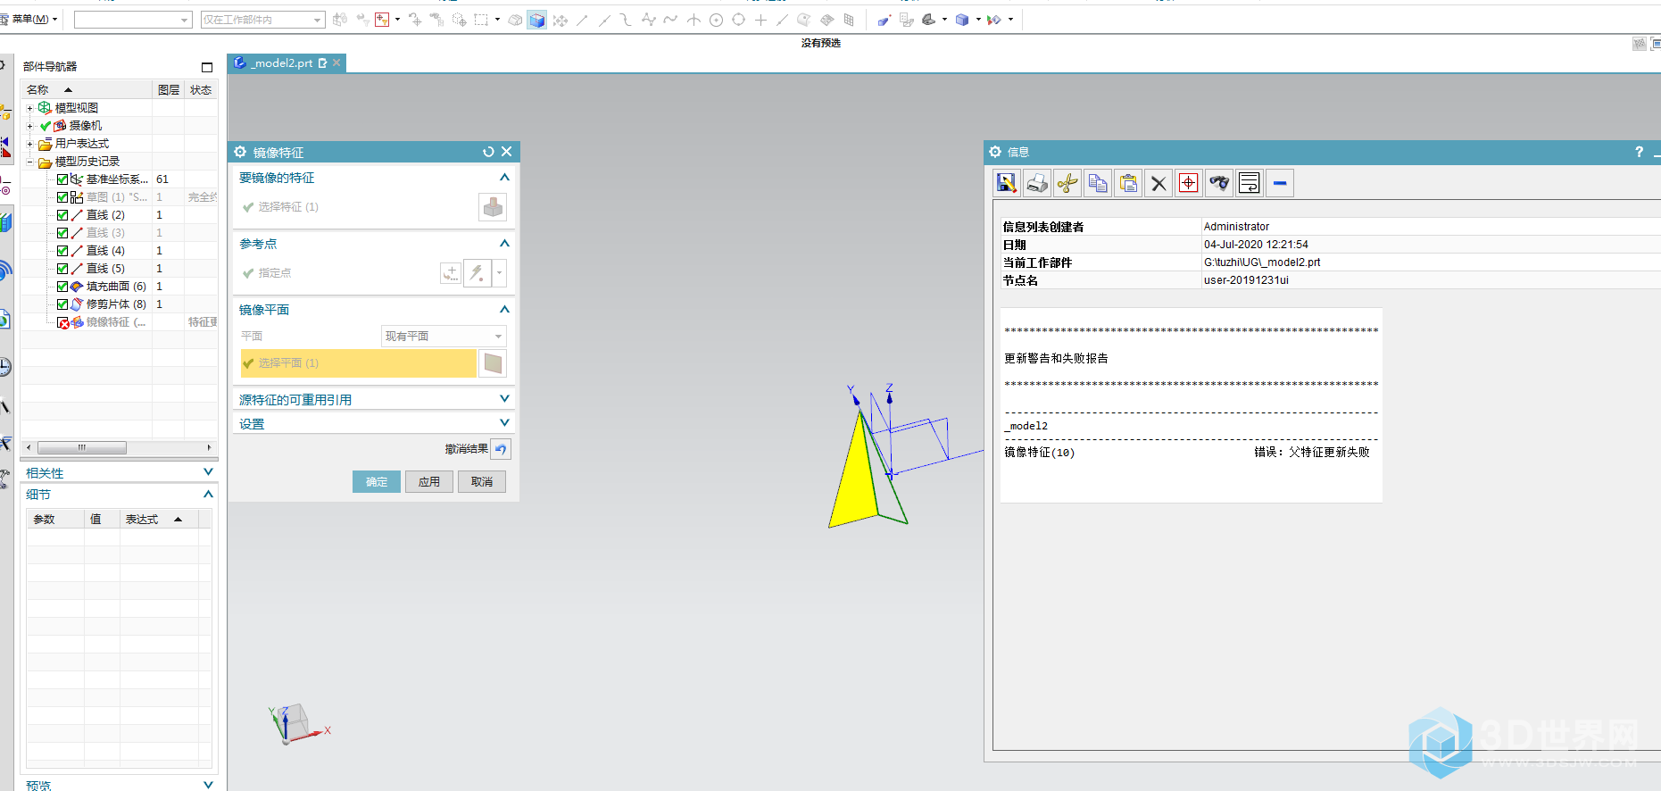This screenshot has width=1661, height=791.
Task: Click the inferred point icon
Action: point(478,273)
